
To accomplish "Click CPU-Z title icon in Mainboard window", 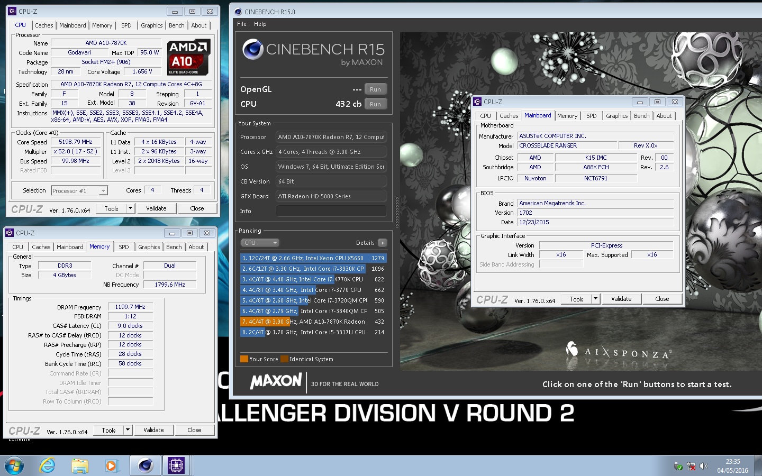I will (x=477, y=102).
